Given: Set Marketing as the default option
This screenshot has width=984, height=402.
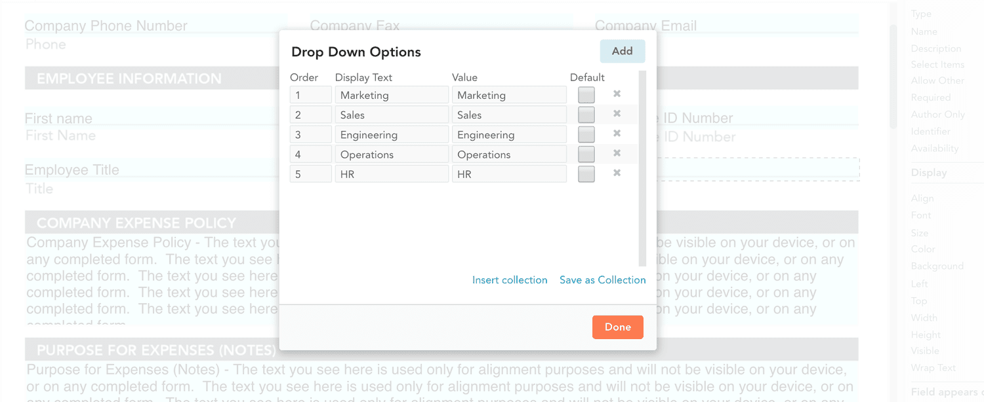Looking at the screenshot, I should coord(586,94).
